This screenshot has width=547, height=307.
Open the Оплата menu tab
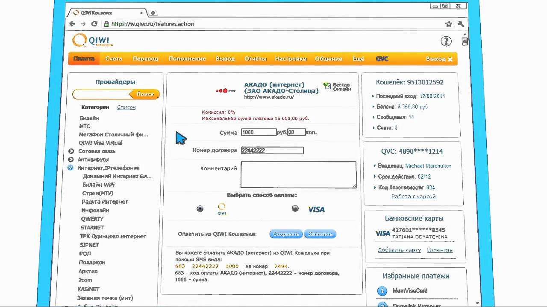[x=84, y=59]
